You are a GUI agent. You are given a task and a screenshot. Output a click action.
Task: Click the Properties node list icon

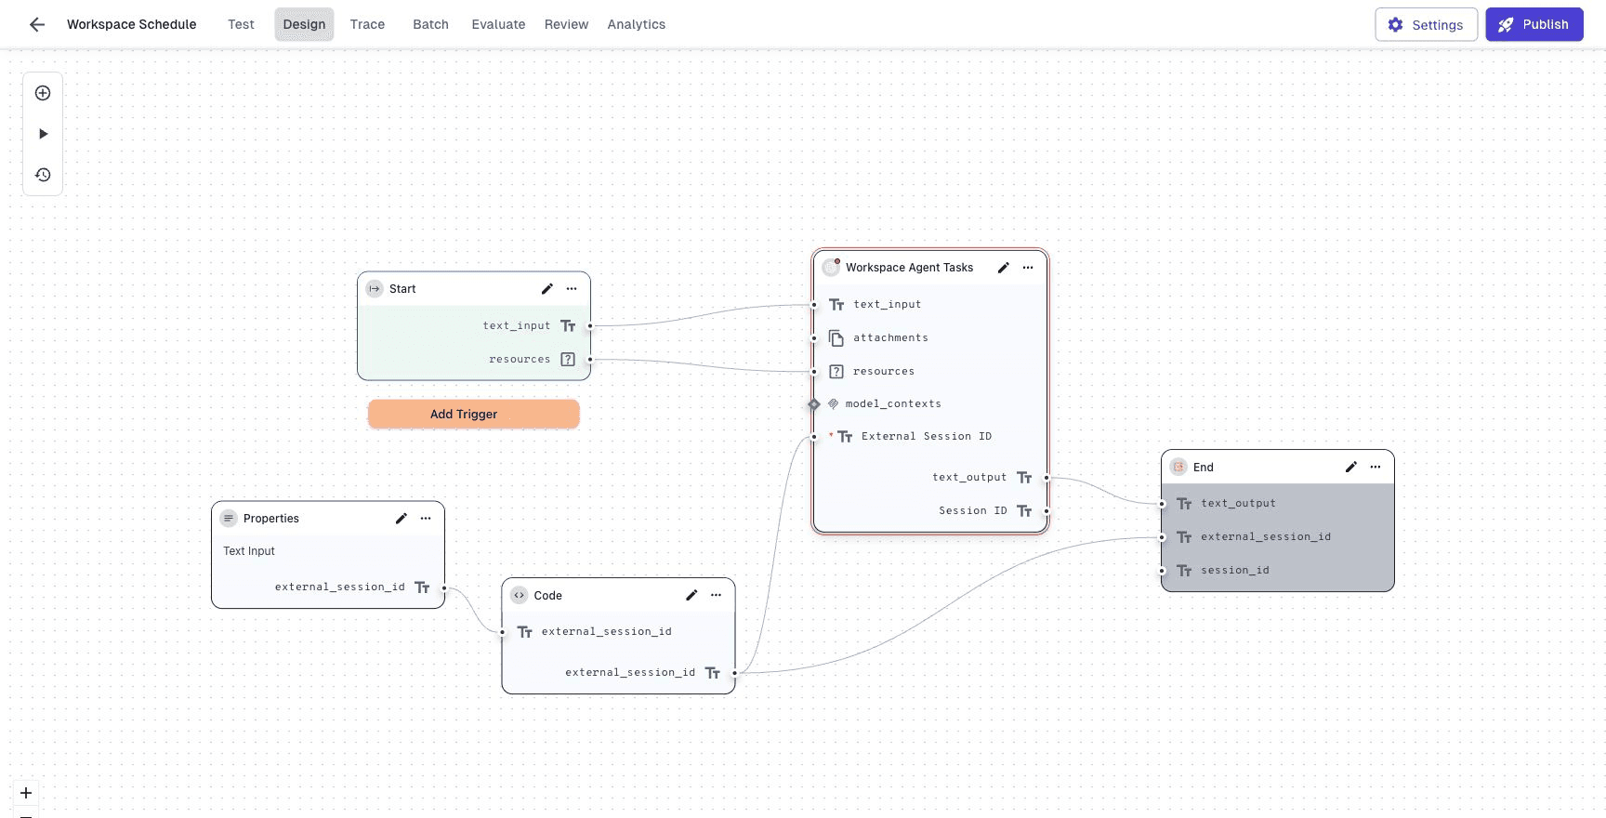(x=229, y=519)
